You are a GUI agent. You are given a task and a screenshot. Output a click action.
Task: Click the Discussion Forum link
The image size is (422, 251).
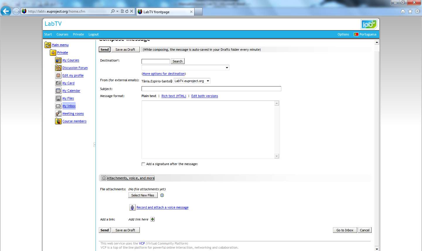coord(75,68)
